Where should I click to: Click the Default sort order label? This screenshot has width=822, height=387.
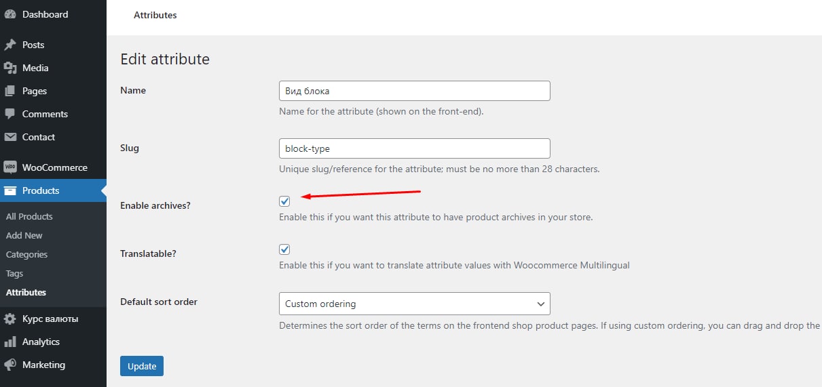(x=159, y=302)
